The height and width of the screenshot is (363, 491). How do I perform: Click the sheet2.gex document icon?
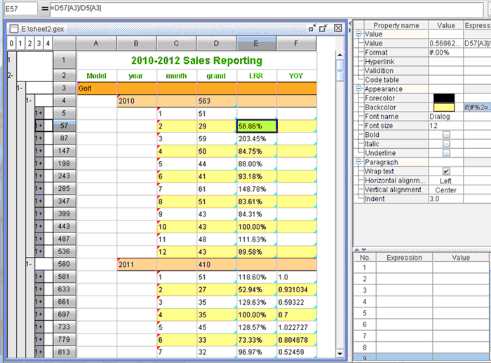coord(13,28)
